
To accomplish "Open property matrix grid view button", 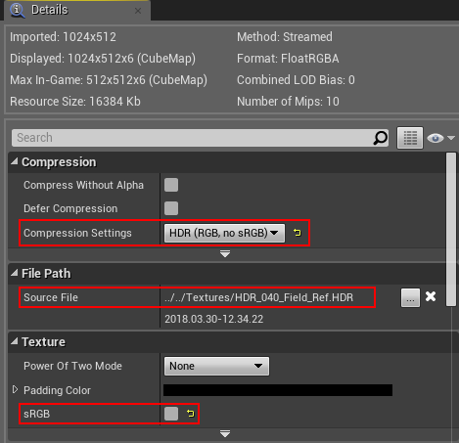I will click(410, 138).
